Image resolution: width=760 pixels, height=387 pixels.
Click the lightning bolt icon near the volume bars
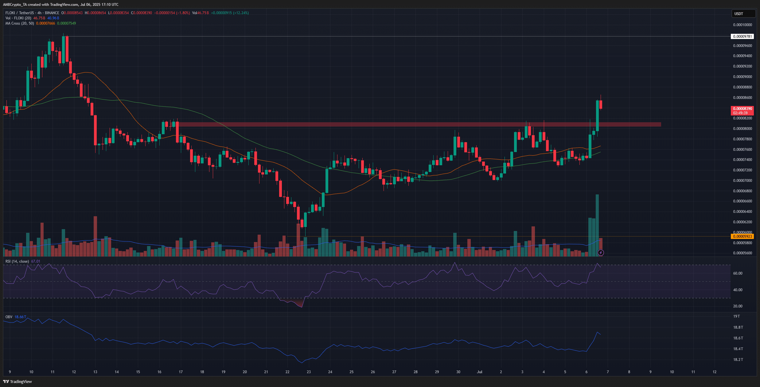tap(600, 253)
